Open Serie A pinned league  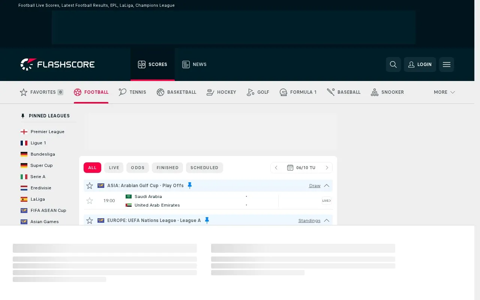pyautogui.click(x=38, y=177)
